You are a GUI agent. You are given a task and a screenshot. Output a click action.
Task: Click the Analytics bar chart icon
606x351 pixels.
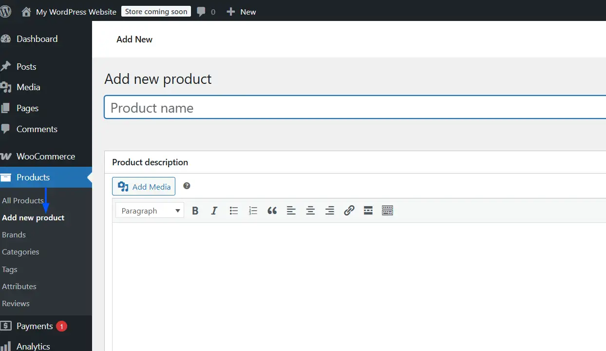point(5,346)
